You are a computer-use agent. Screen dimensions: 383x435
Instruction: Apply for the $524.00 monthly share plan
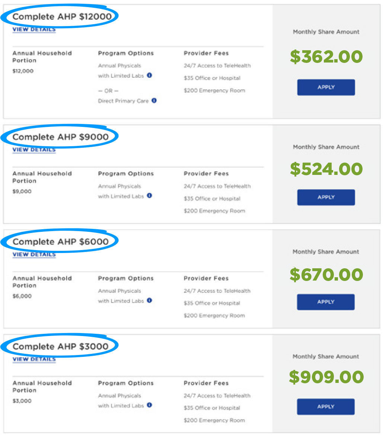point(326,197)
